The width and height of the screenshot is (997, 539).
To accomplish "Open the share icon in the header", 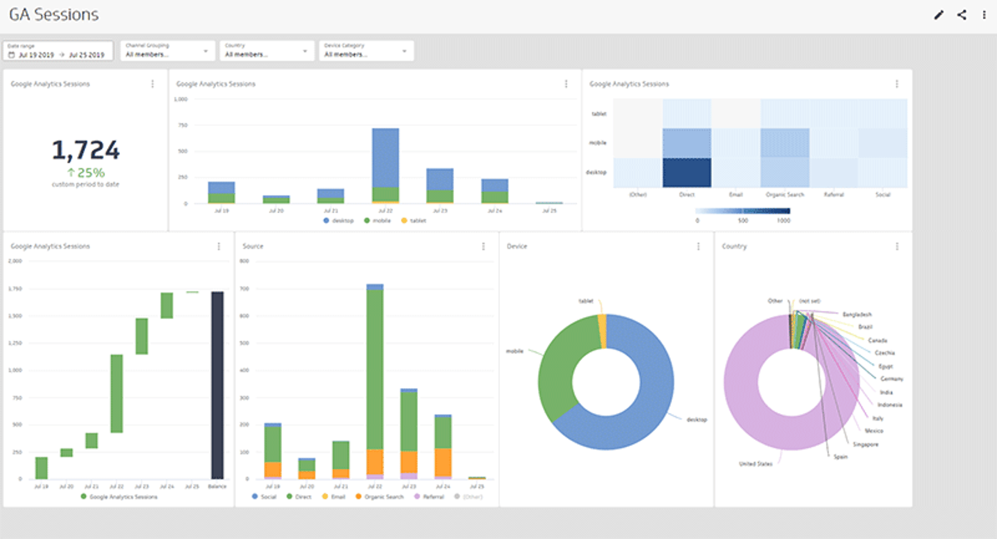I will pos(961,16).
